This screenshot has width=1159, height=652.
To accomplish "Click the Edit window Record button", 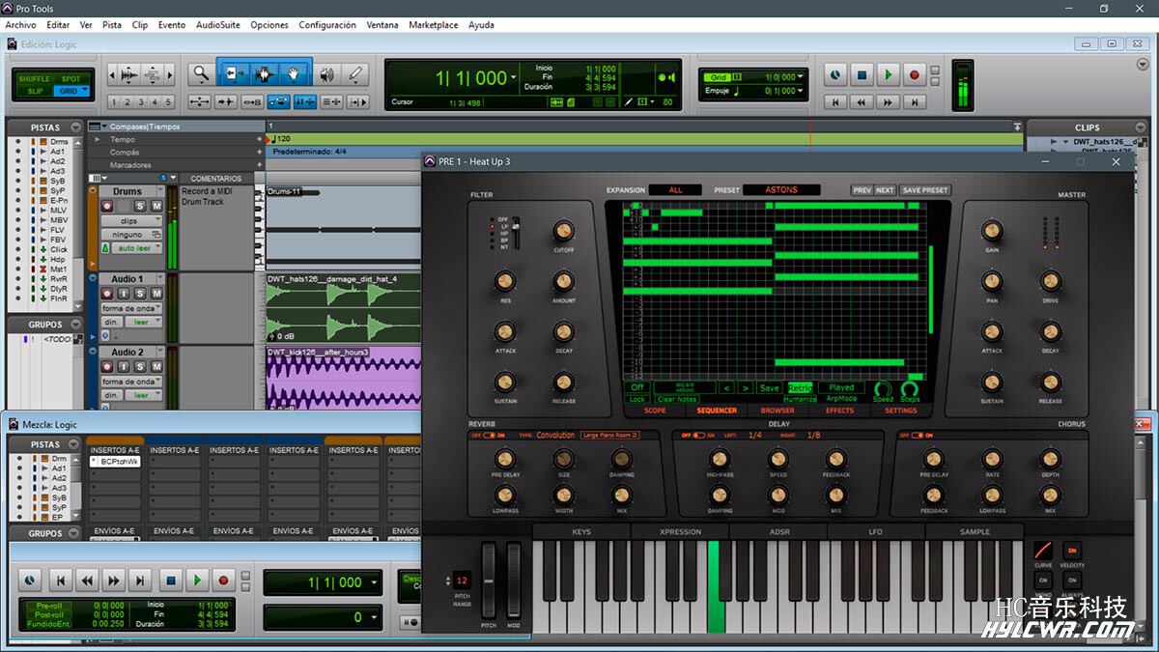I will tap(915, 74).
